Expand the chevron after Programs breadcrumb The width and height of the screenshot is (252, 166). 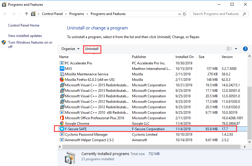pyautogui.click(x=87, y=14)
